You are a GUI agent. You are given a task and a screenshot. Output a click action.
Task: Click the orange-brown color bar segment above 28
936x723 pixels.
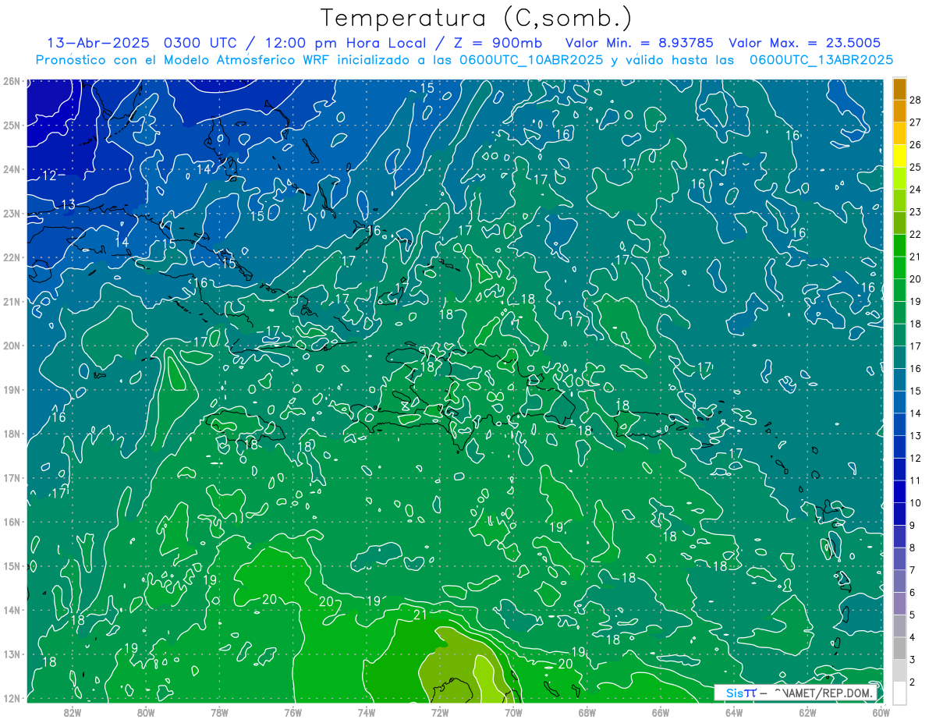point(899,88)
